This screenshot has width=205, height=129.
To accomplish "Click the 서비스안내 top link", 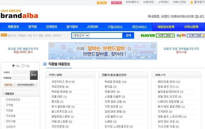I will tap(179, 2).
